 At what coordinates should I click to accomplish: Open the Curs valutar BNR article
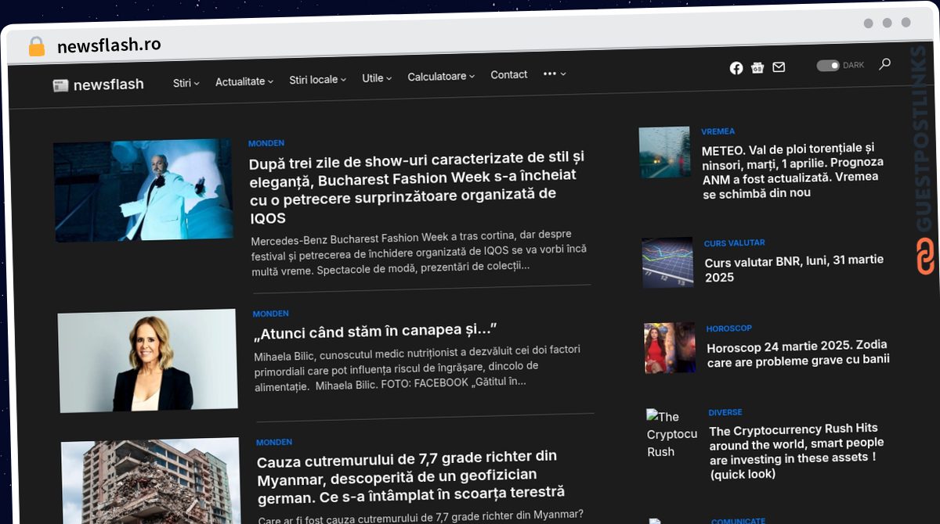pyautogui.click(x=794, y=268)
